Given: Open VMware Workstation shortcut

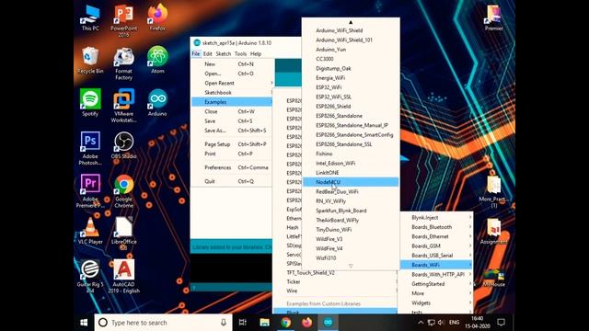Looking at the screenshot, I should pyautogui.click(x=123, y=107).
